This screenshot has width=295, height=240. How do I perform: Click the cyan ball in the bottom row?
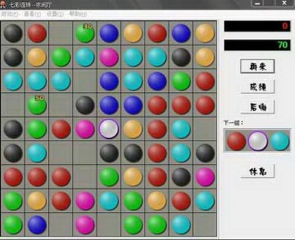pos(181,225)
